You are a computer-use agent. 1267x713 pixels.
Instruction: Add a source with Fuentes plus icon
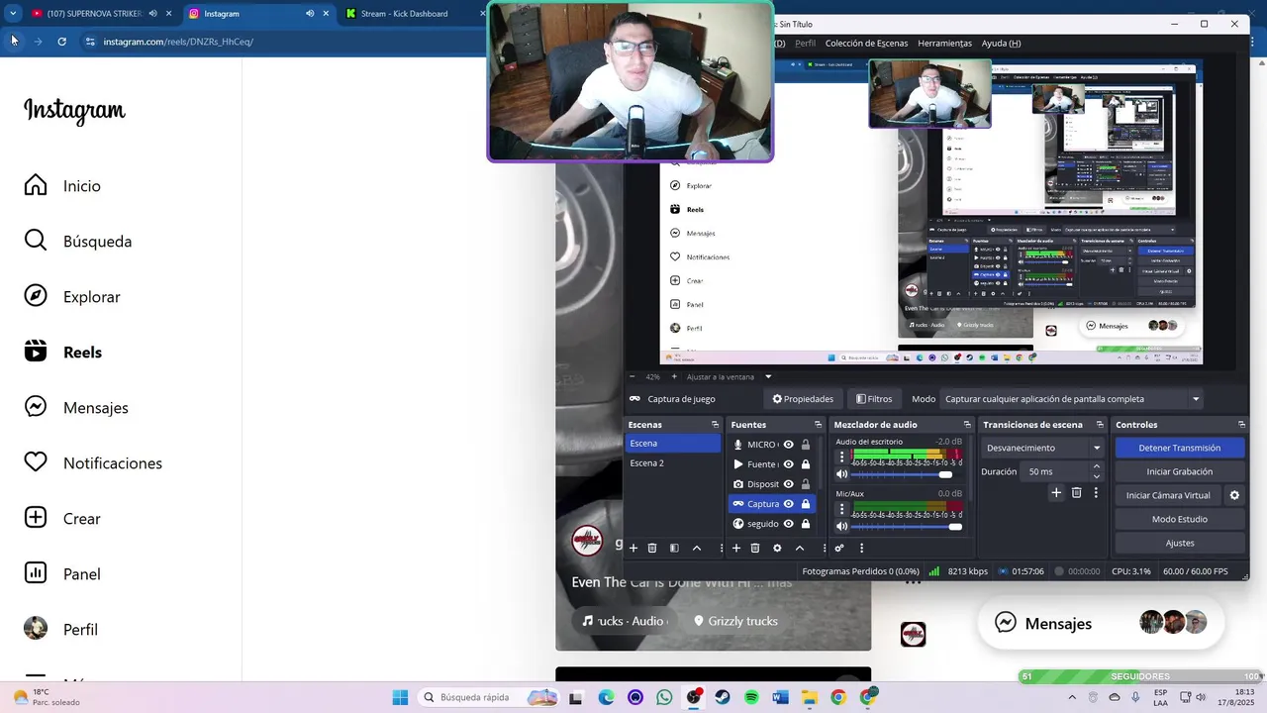[735, 548]
